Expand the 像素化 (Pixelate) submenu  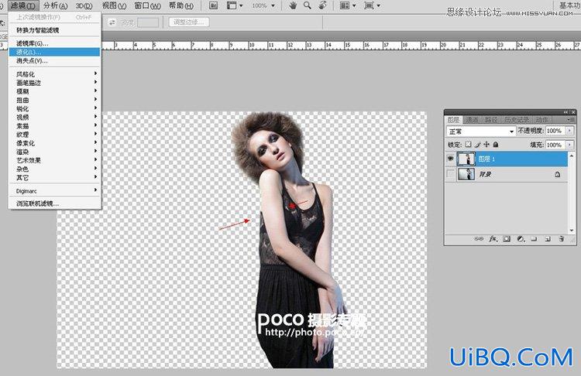point(54,143)
